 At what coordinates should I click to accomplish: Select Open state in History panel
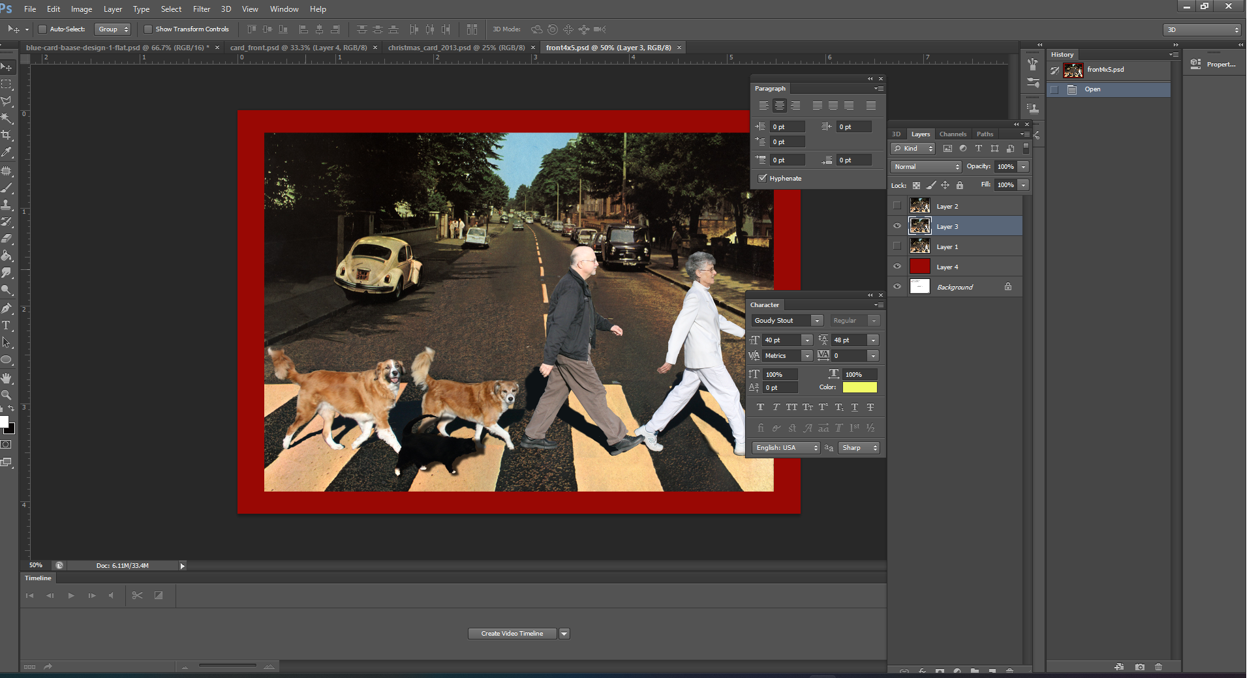1109,90
